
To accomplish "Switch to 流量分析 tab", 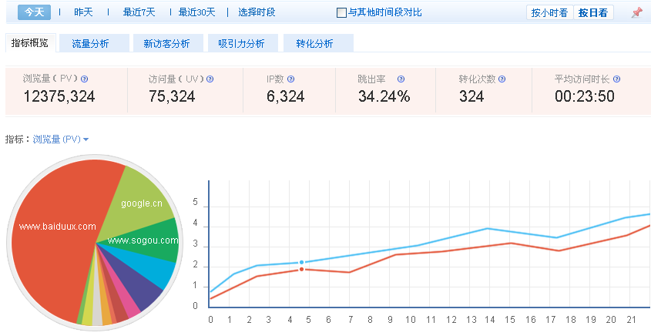I will [94, 43].
